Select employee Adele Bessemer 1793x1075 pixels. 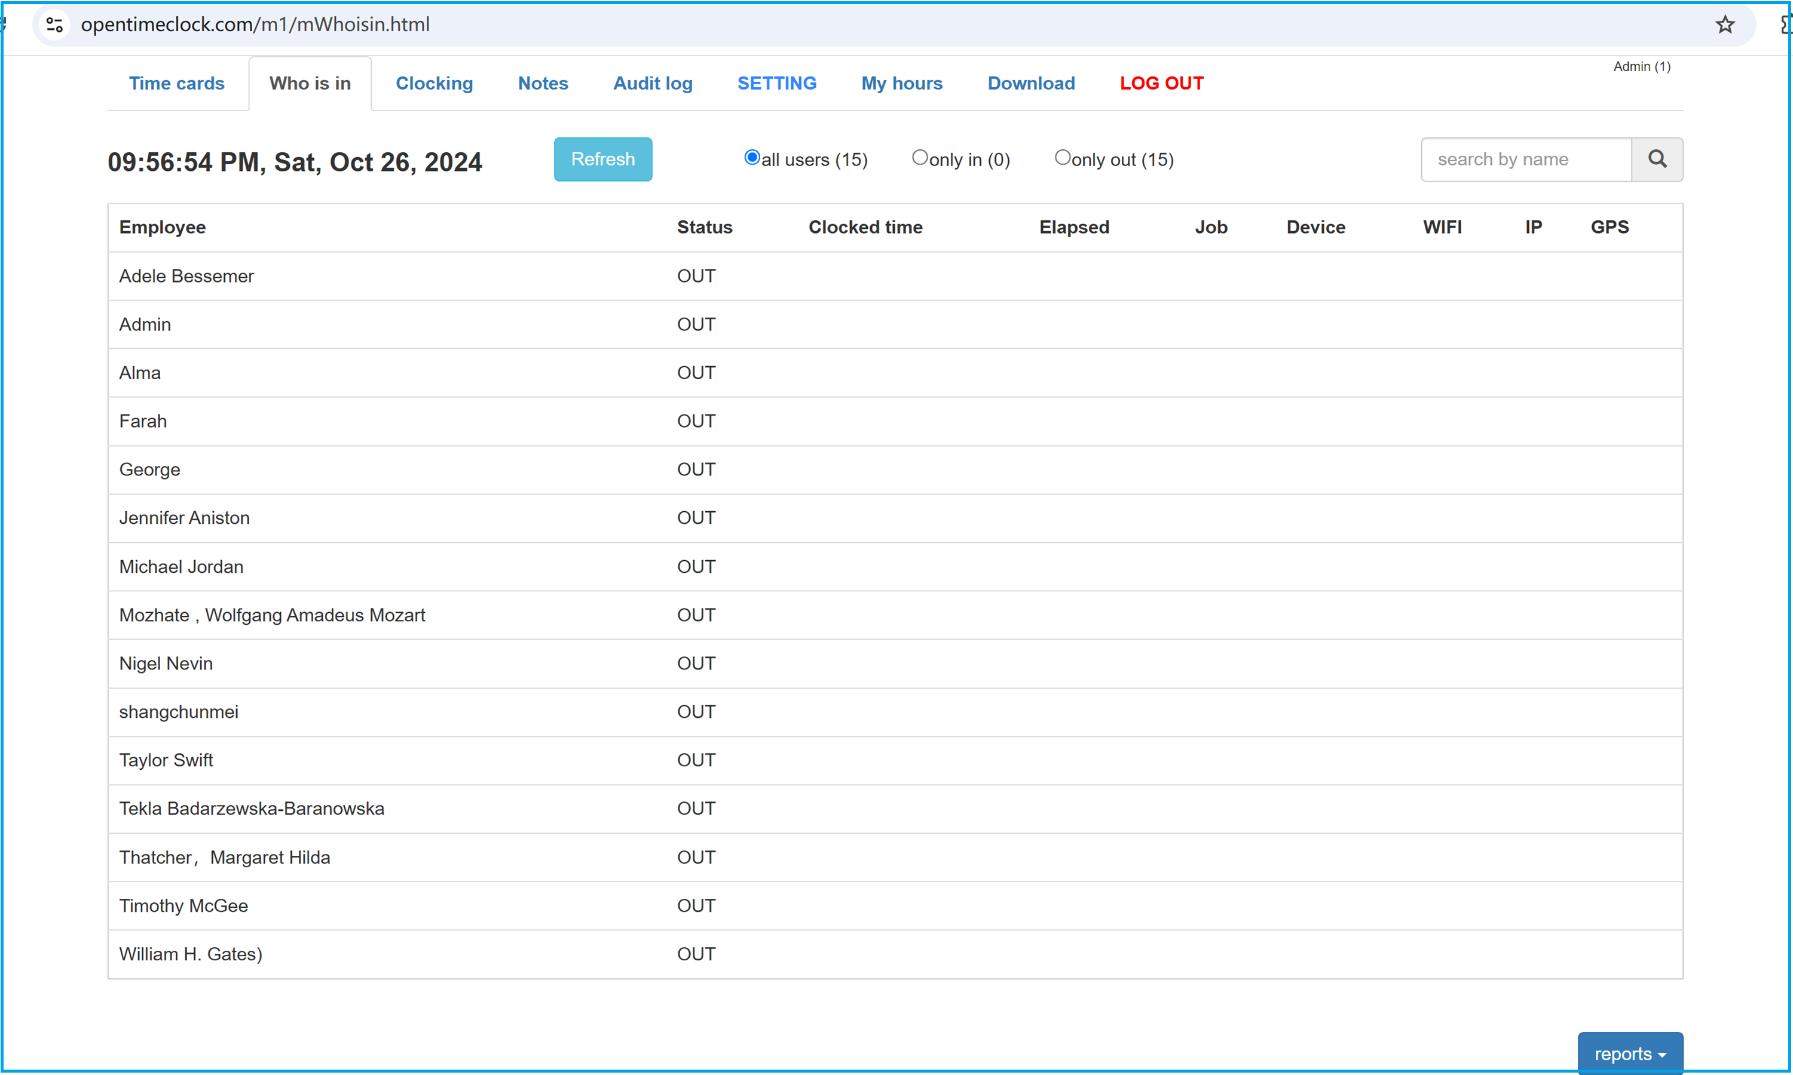(x=186, y=276)
